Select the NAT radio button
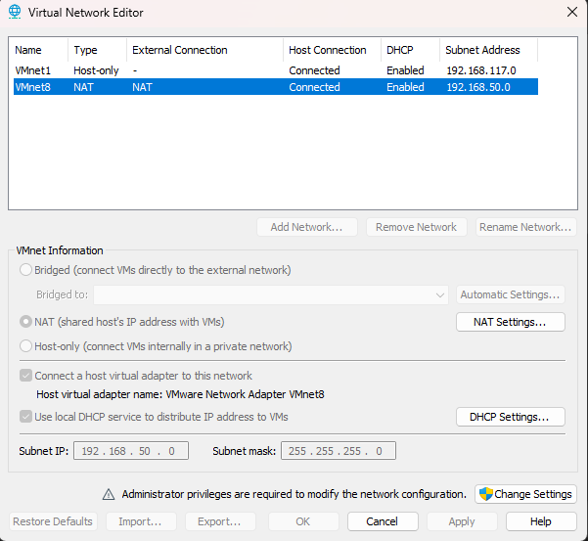 coord(26,322)
